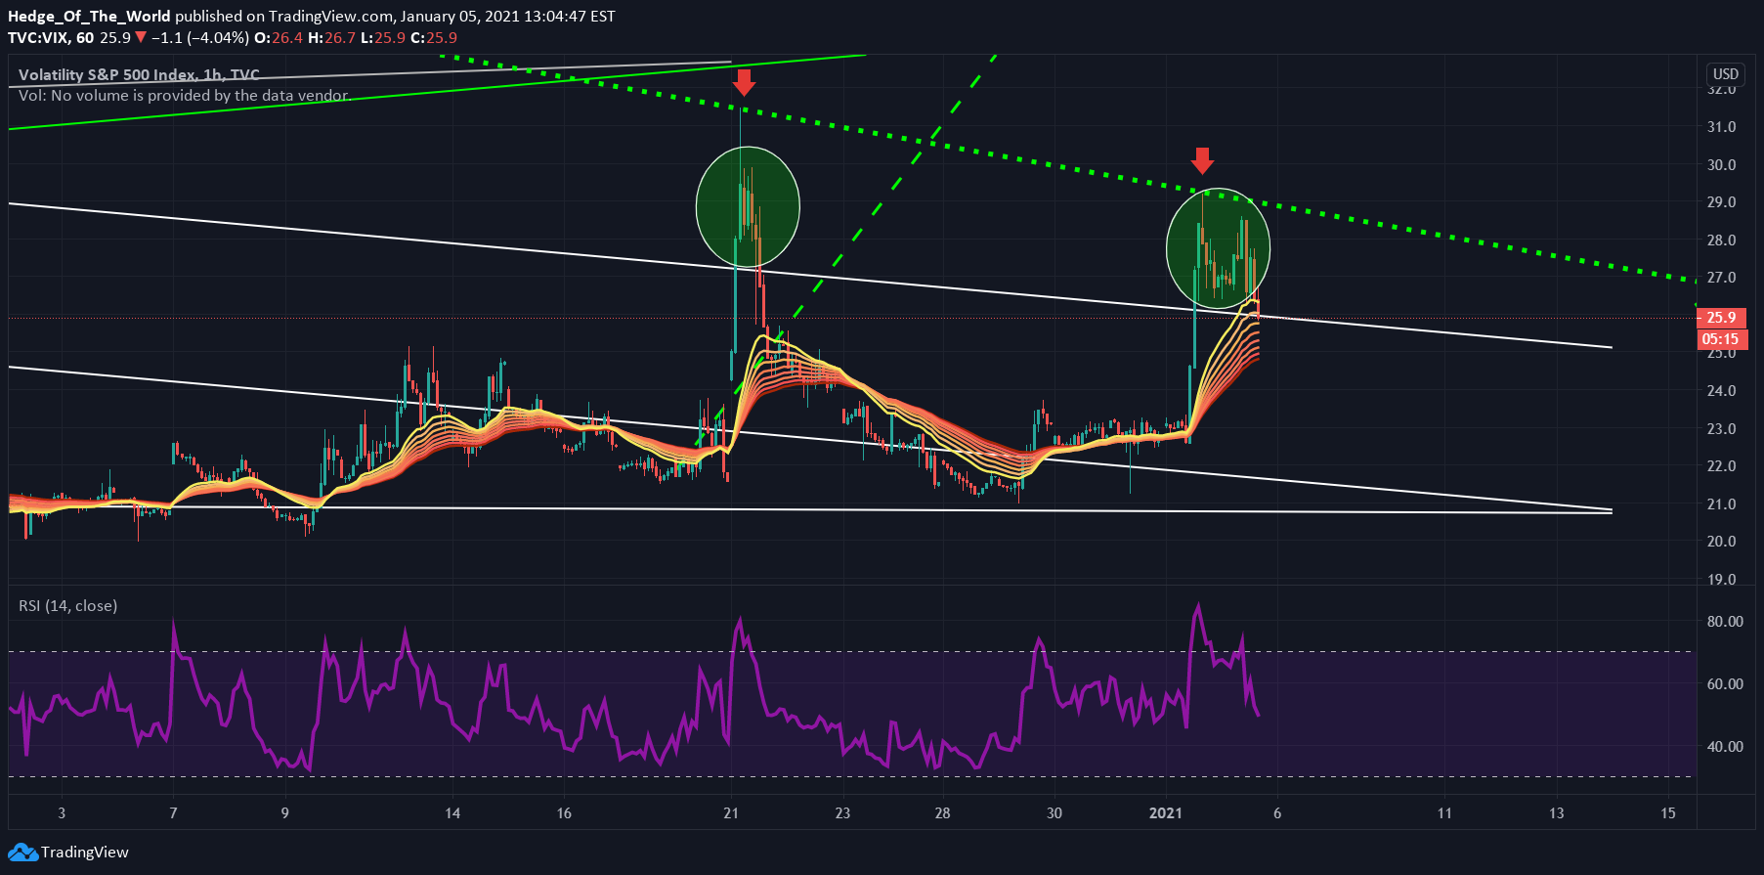Click the 14 date on time axis

tap(452, 813)
